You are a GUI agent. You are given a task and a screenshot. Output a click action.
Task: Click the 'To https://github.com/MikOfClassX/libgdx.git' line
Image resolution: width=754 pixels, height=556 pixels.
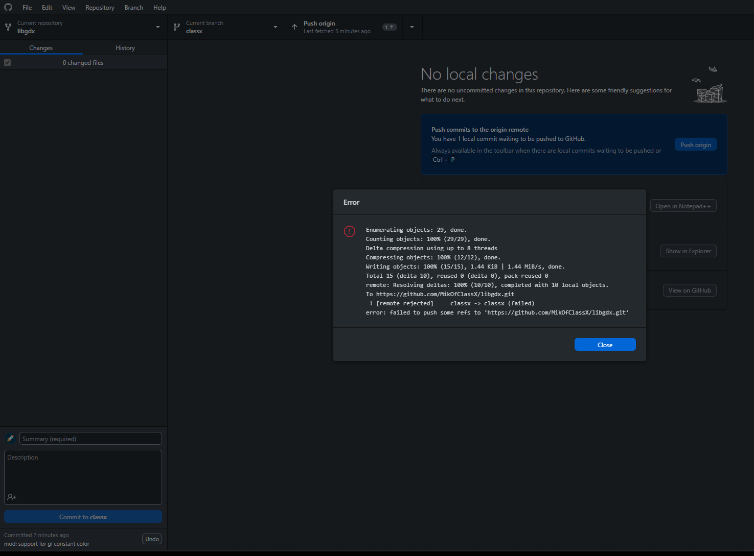[x=440, y=294]
